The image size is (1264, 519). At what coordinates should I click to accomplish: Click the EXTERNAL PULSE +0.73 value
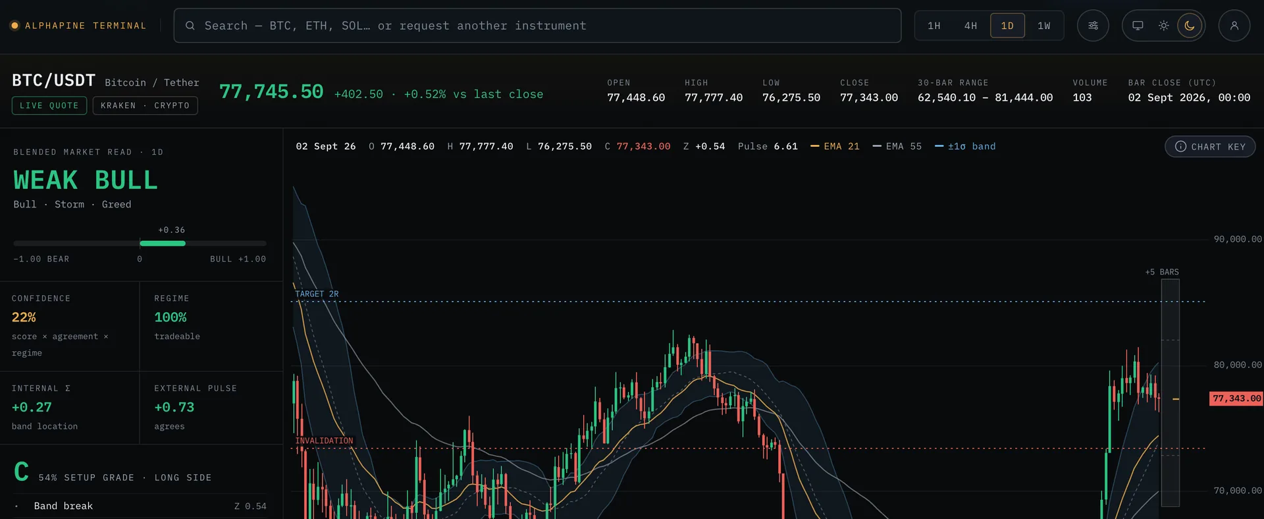pos(174,407)
